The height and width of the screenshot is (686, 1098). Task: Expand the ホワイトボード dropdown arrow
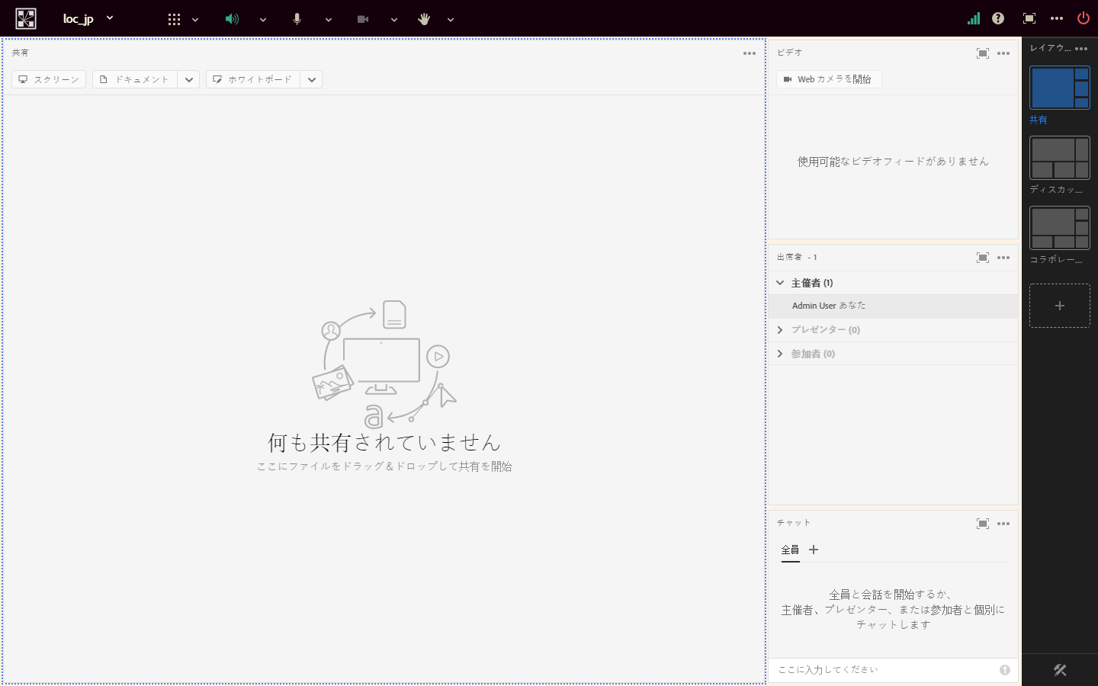click(312, 79)
